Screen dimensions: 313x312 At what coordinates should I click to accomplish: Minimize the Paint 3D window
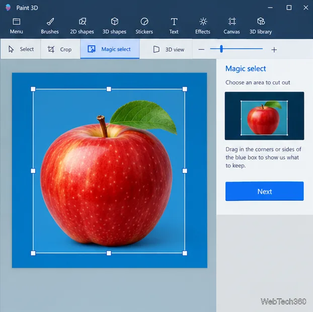pos(270,8)
